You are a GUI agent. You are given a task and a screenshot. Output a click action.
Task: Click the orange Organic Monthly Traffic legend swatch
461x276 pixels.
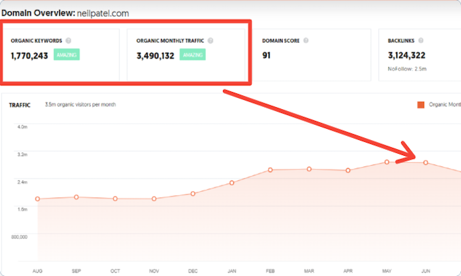(421, 104)
